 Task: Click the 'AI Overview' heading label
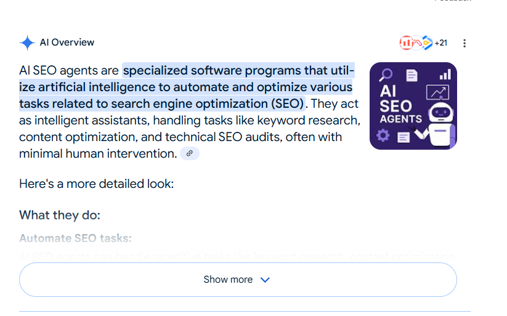(x=67, y=43)
